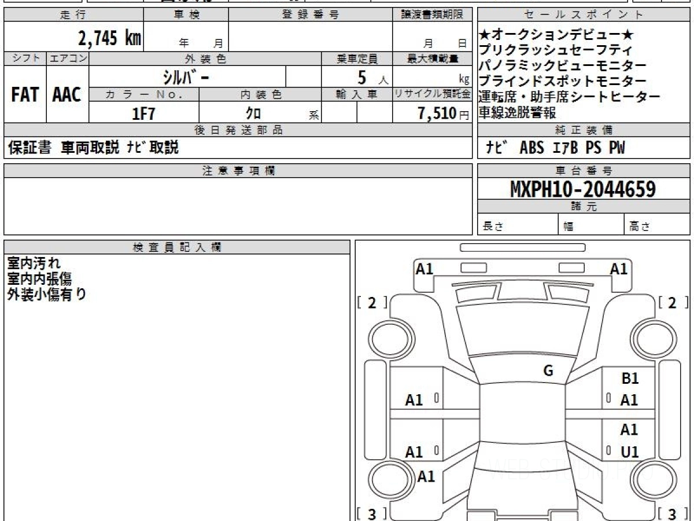Click the クロ interior color value
Viewport: 694px width, 521px height.
point(253,113)
